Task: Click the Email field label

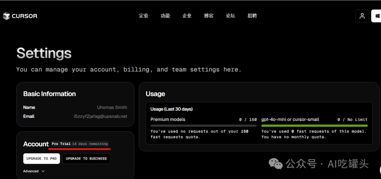Action: (29, 116)
